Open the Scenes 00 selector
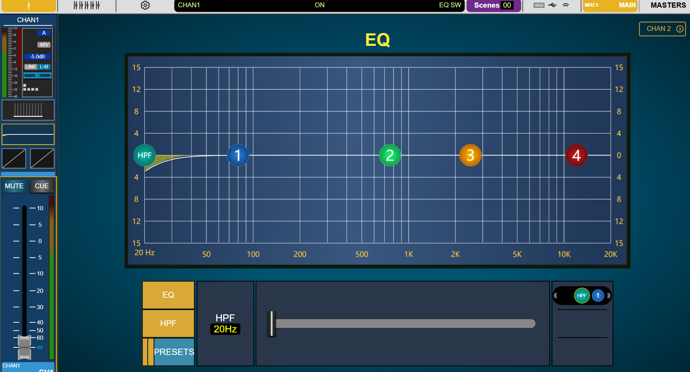 tap(493, 6)
